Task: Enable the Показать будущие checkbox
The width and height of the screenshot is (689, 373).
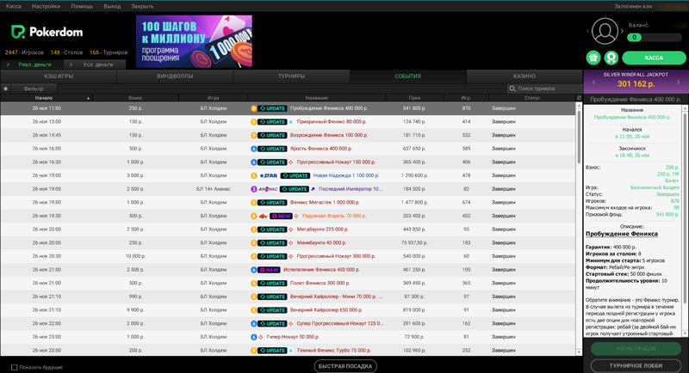Action: coord(15,367)
